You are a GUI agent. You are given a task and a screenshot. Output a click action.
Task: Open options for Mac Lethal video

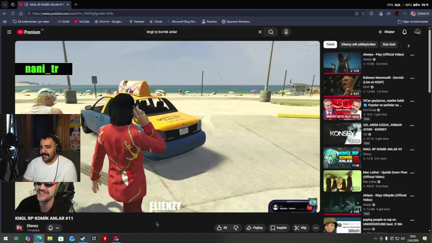412,173
